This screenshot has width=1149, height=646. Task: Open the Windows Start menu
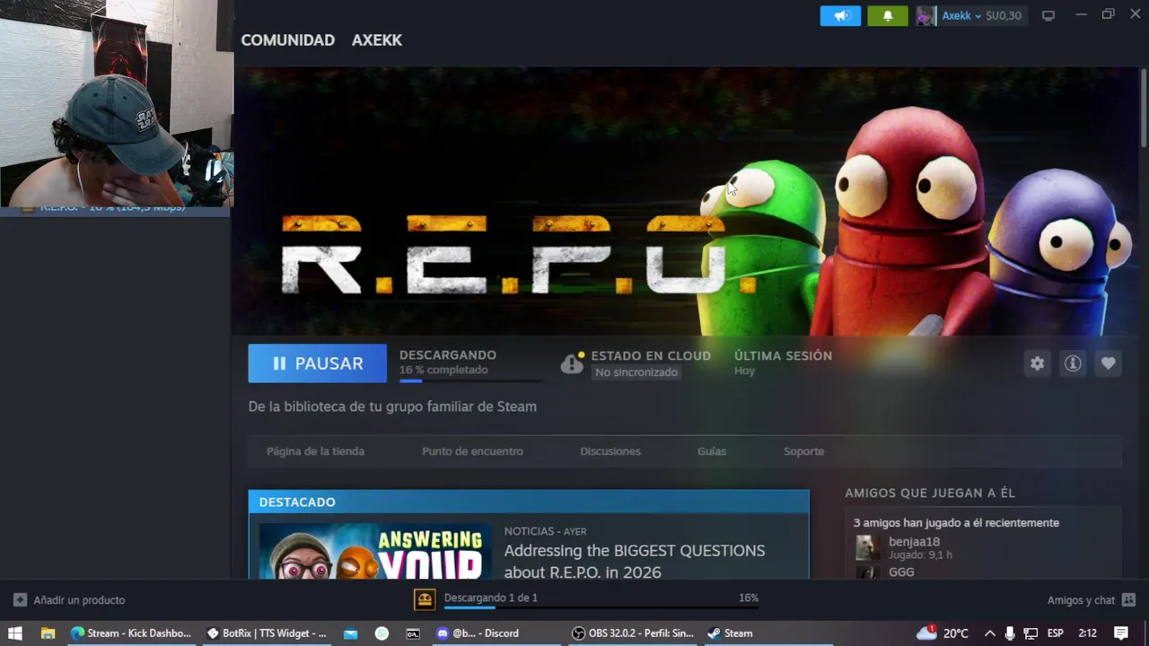coord(15,633)
